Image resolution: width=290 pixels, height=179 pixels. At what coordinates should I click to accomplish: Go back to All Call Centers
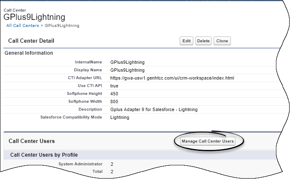click(x=22, y=26)
